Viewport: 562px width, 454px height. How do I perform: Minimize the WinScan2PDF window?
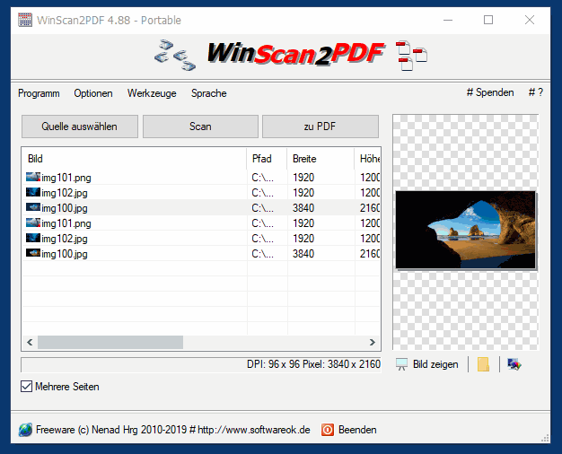[448, 20]
